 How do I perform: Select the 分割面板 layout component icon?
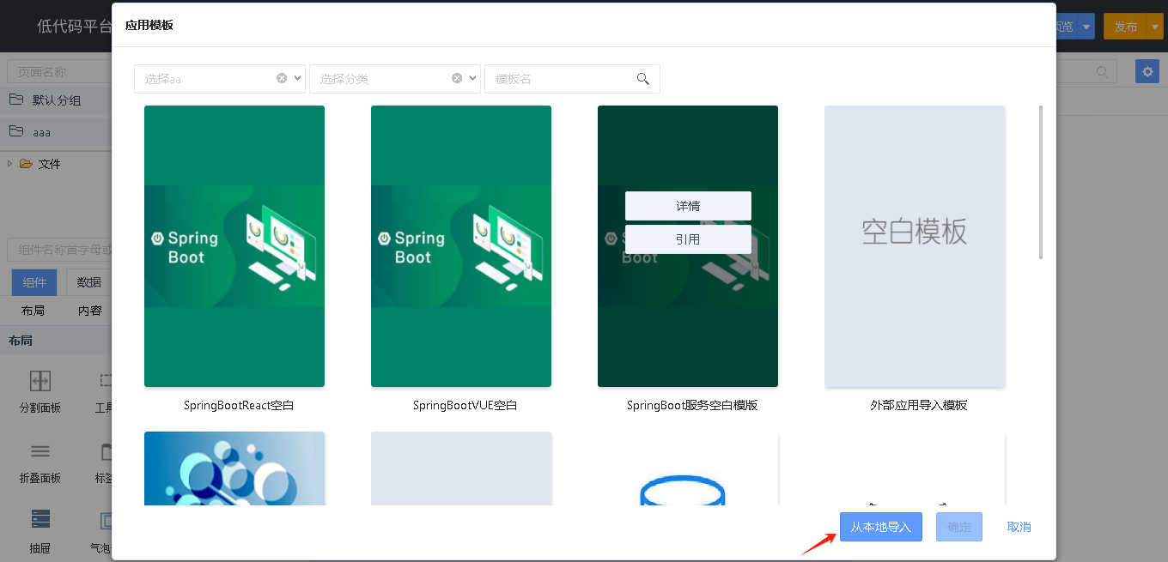pos(40,381)
